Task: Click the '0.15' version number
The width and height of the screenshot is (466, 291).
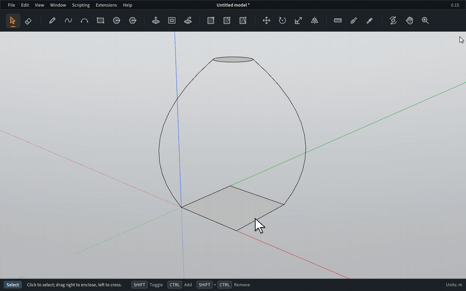Action: coord(455,5)
